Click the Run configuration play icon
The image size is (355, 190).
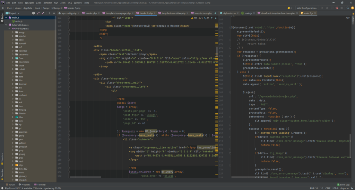(322, 8)
